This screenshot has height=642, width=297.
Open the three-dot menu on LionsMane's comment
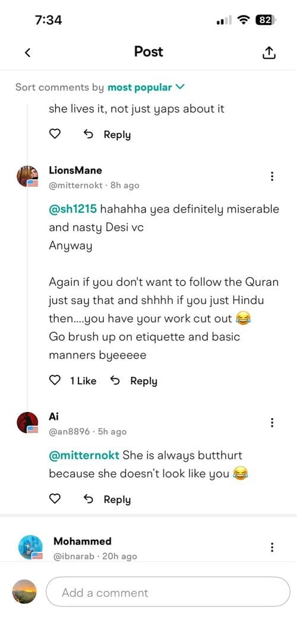point(272,176)
